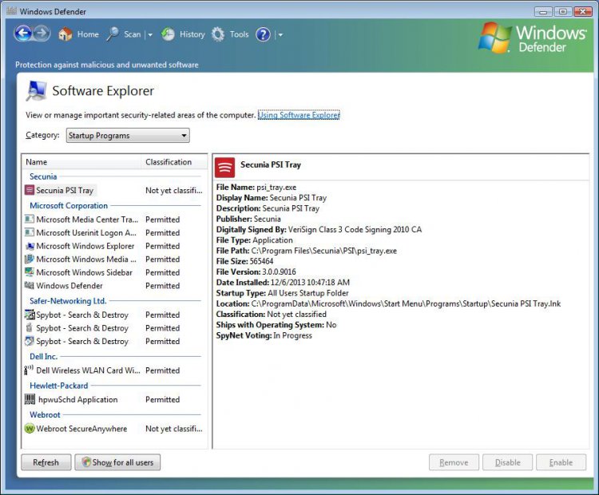Viewport: 599px width, 495px height.
Task: Click the hpwuSchd Application icon
Action: pos(30,399)
